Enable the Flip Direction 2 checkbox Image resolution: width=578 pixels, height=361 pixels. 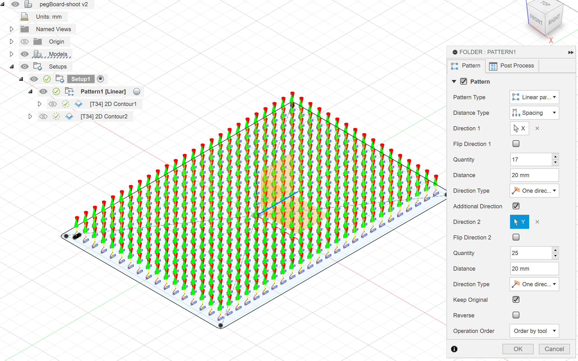point(516,237)
